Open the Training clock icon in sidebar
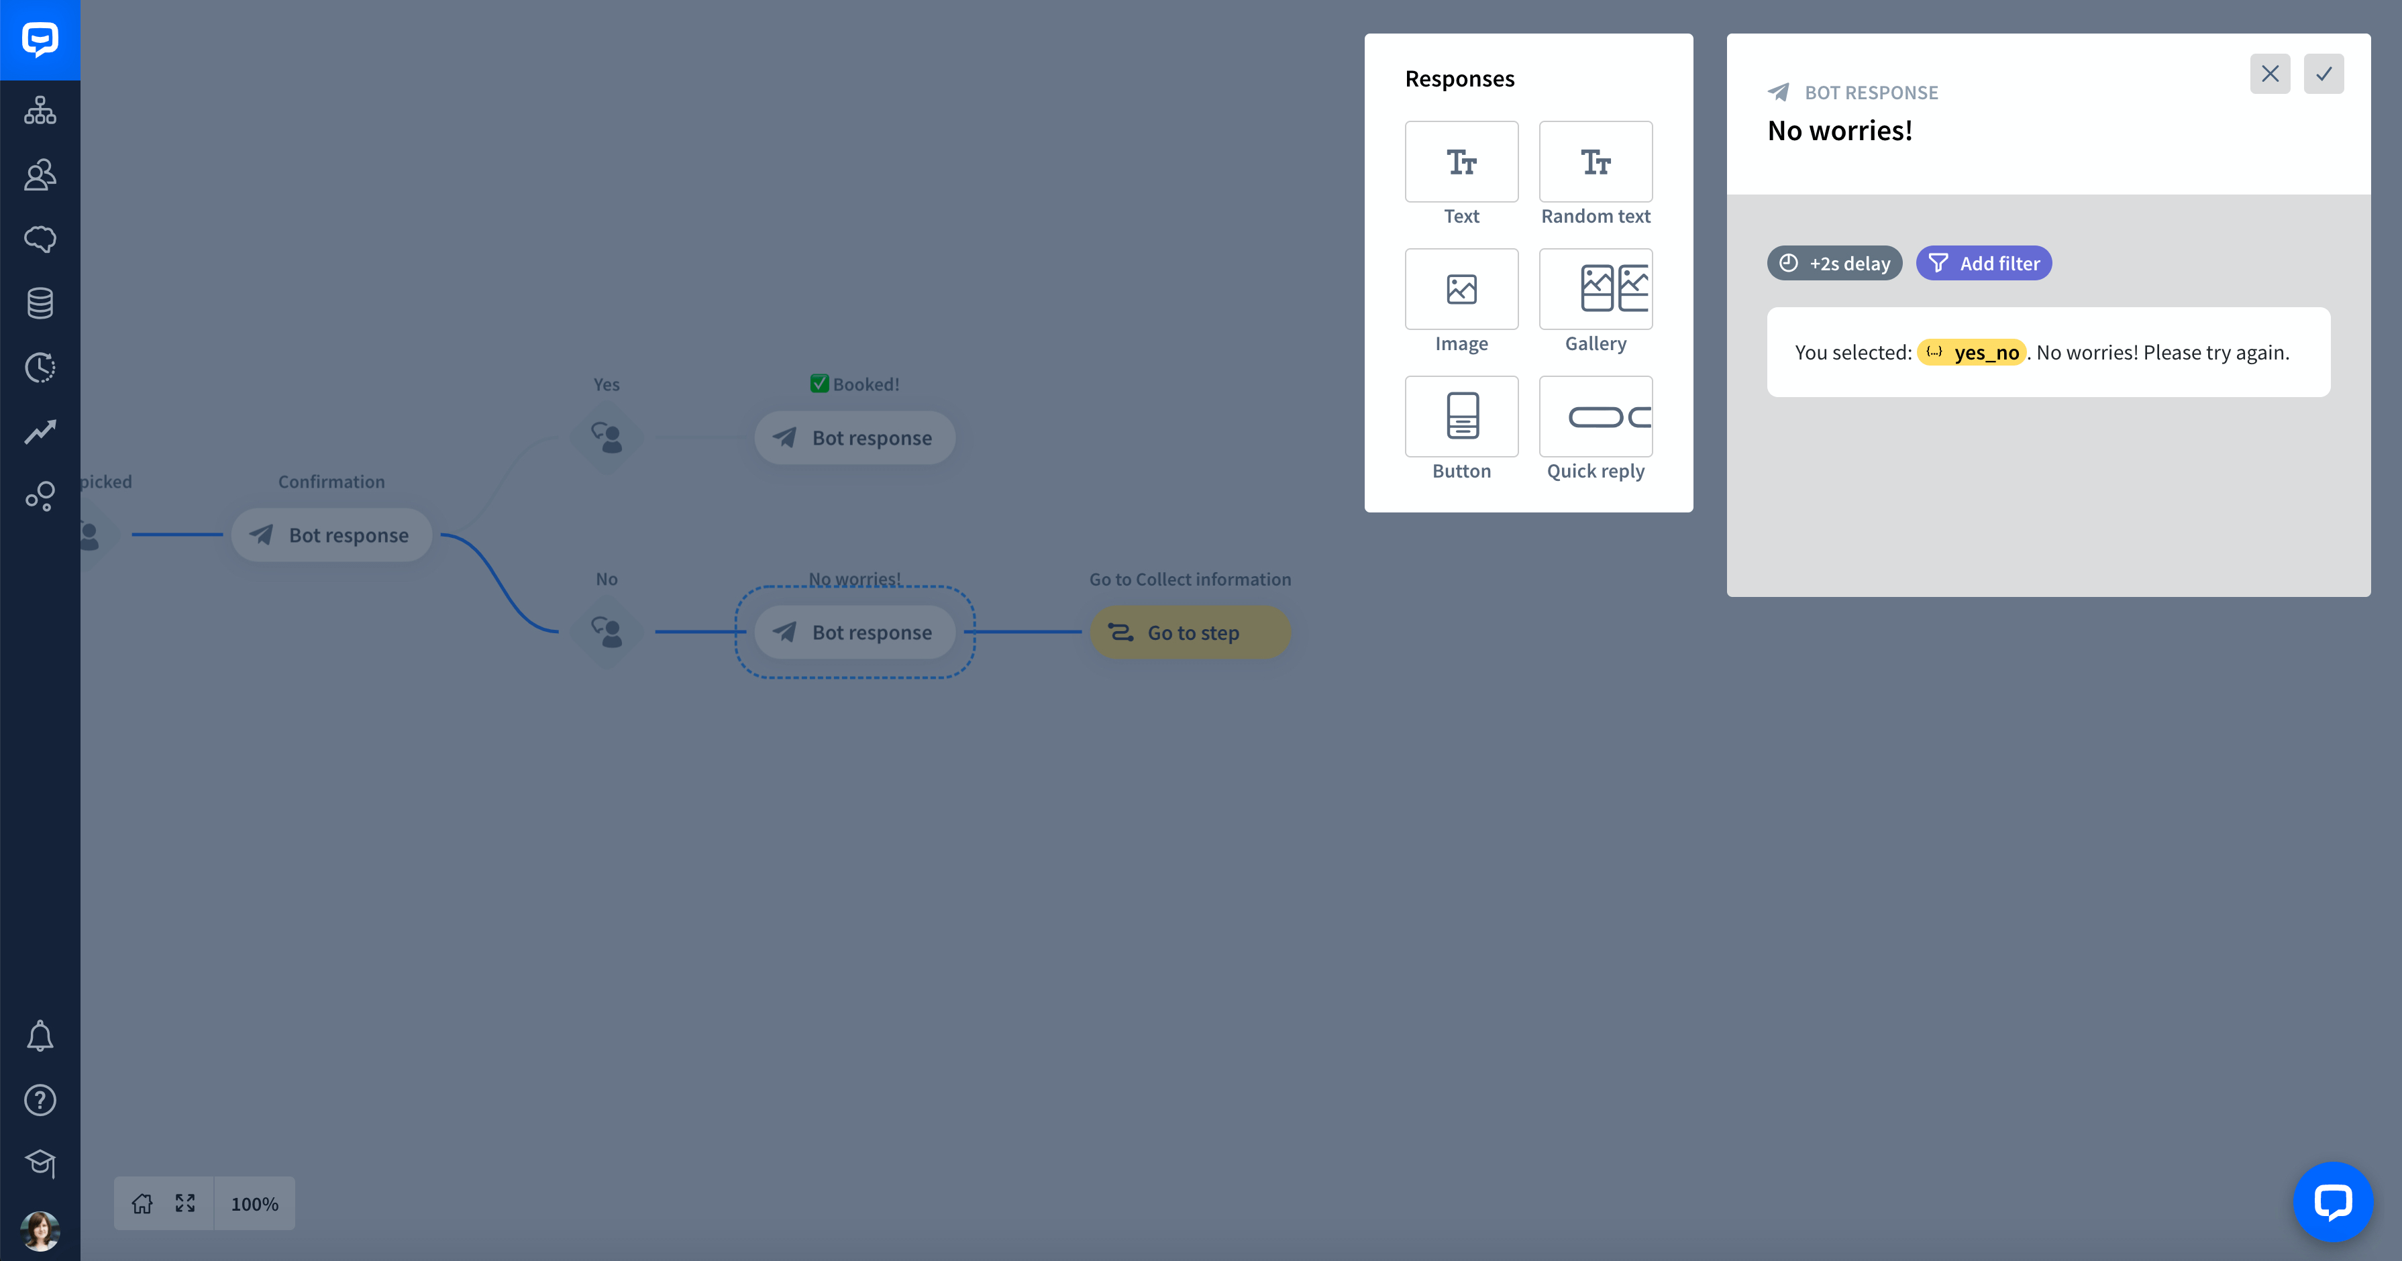The height and width of the screenshot is (1261, 2402). 40,367
